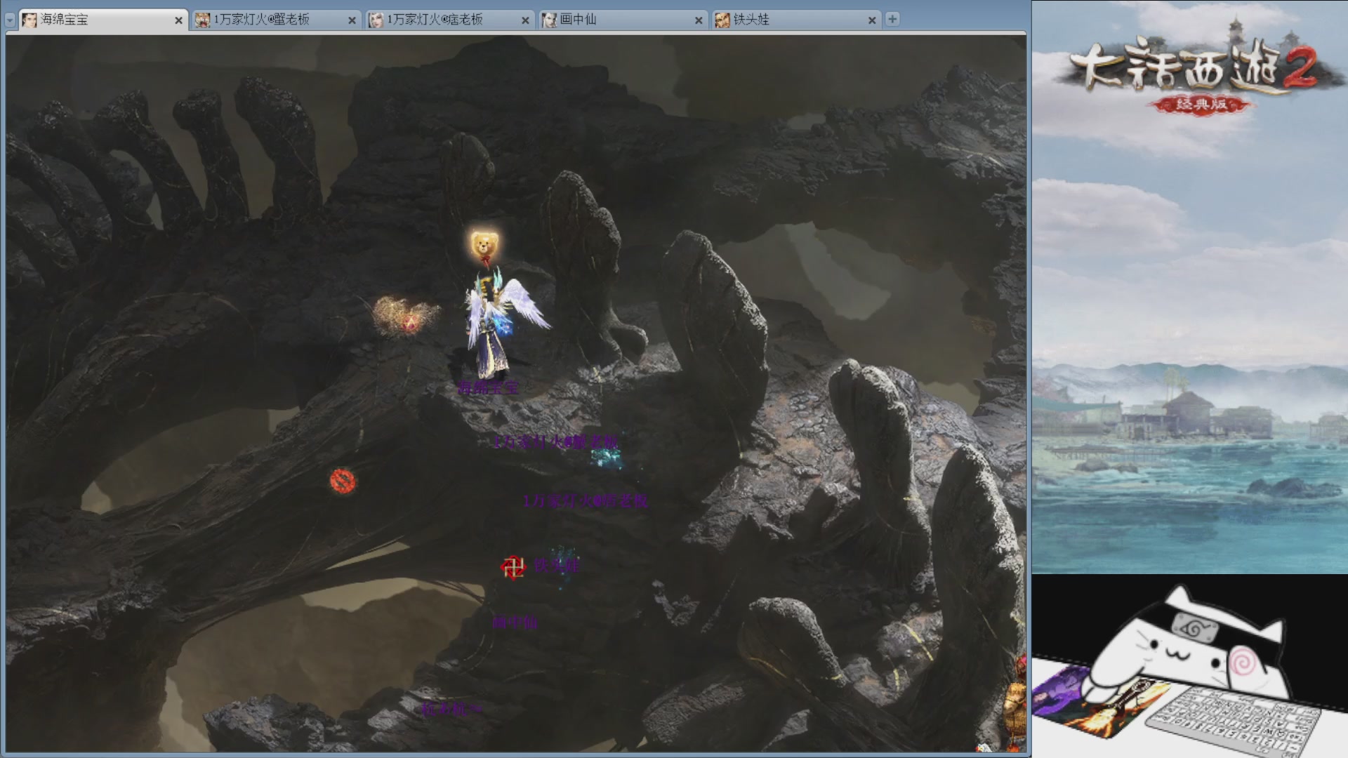
Task: Switch to the 海绵宝宝 tab
Action: click(103, 20)
